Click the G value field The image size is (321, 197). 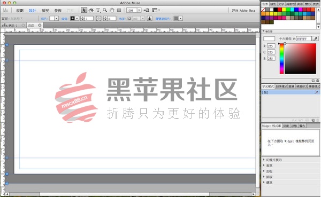pos(271,52)
